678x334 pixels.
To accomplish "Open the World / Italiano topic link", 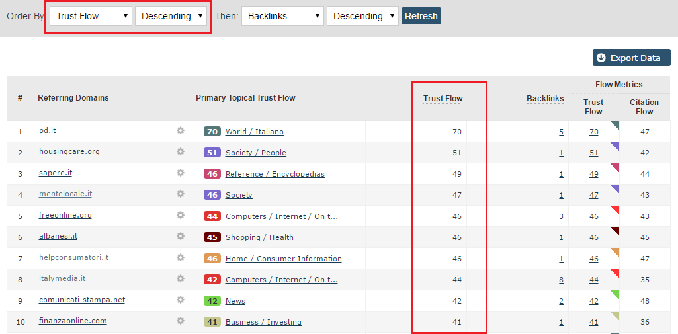I will point(254,132).
